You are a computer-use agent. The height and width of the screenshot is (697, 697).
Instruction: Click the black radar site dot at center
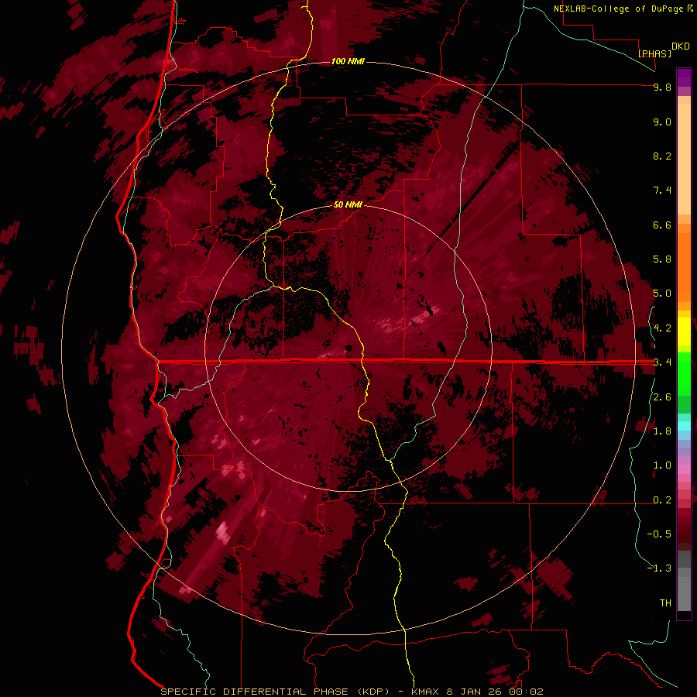click(x=349, y=348)
